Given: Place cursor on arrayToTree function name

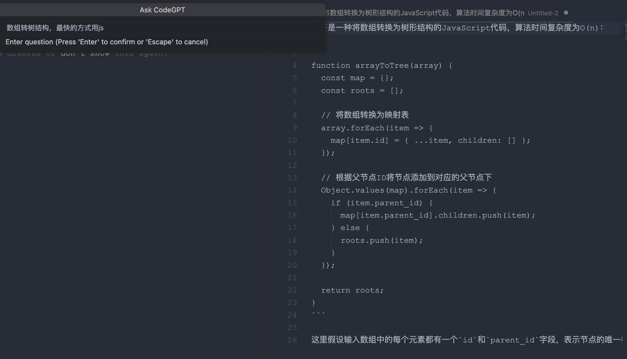Looking at the screenshot, I should 382,65.
